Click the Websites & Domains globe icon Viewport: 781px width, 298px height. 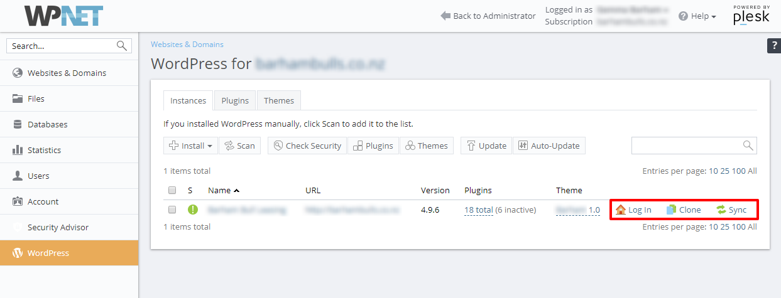tap(18, 73)
